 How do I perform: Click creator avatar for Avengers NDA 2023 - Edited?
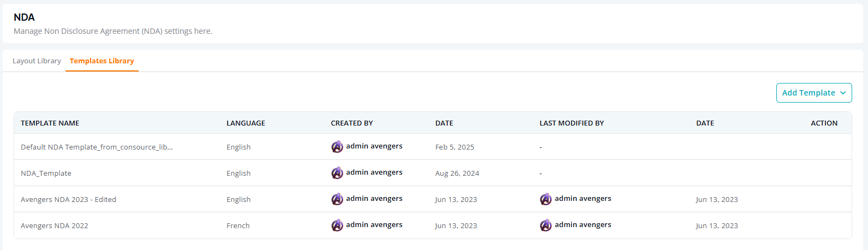point(337,199)
